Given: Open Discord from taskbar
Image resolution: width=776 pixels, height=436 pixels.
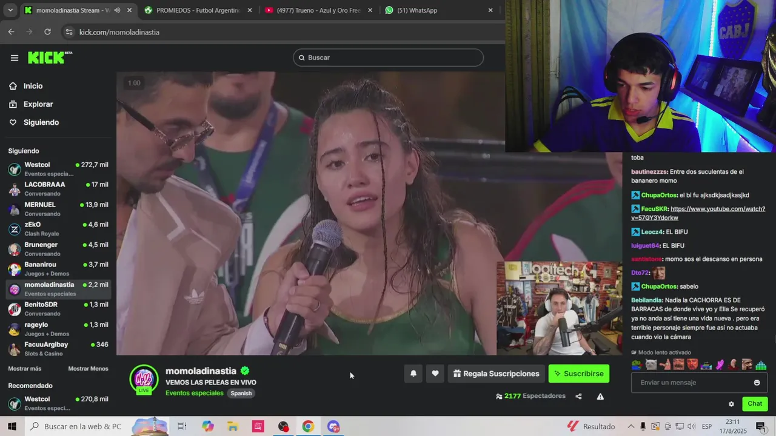Looking at the screenshot, I should click(333, 426).
